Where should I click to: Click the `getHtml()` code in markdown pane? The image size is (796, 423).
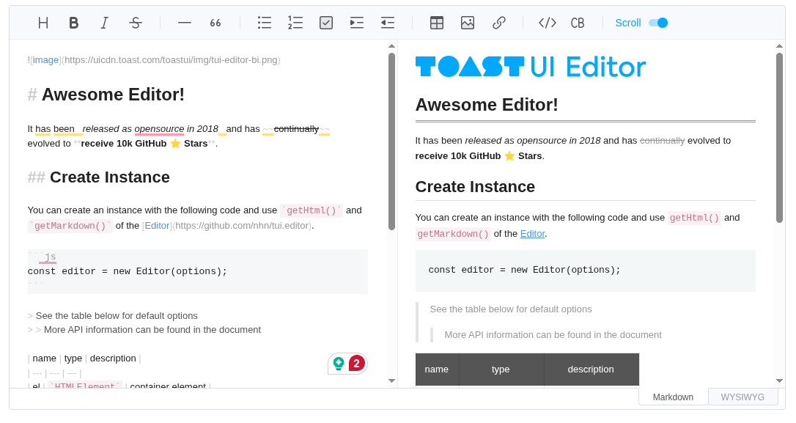pos(312,210)
